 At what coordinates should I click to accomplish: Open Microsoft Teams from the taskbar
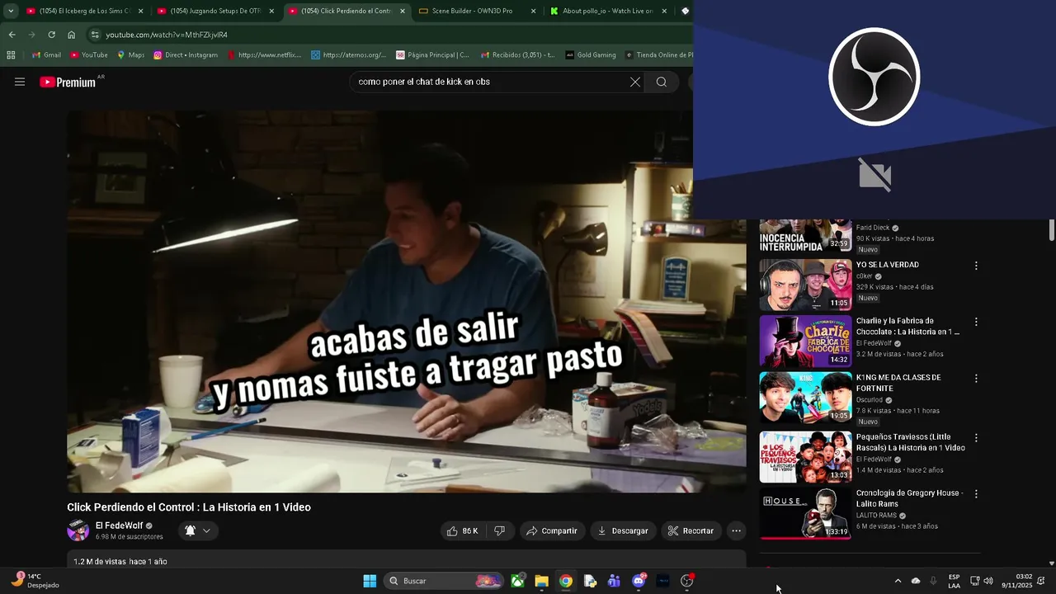(614, 581)
